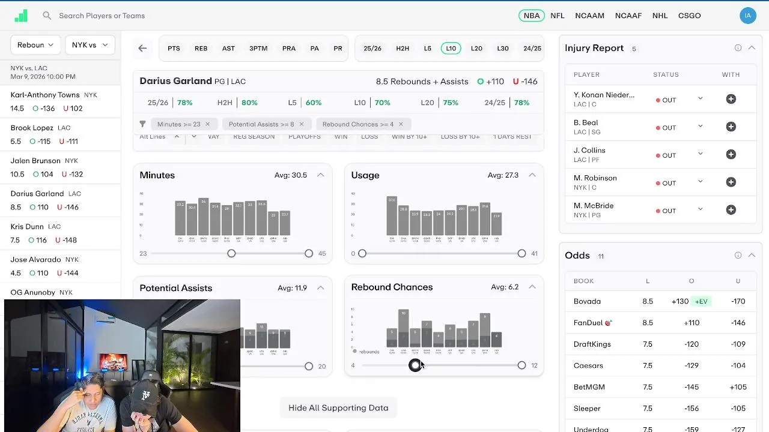769x432 pixels.
Task: Open the Rebounds stat dropdown
Action: (35, 45)
